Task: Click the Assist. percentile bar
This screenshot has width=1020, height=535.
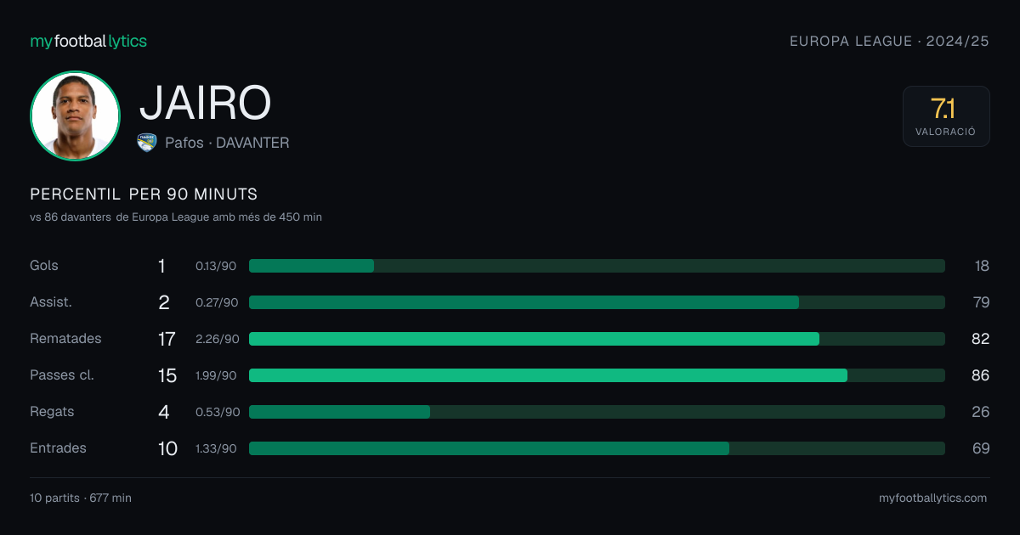Action: tap(597, 302)
